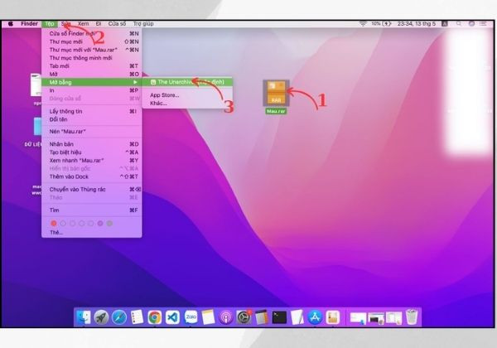Choose Chuyển vào Thùng rác
Image resolution: width=497 pixels, height=348 pixels.
92,189
